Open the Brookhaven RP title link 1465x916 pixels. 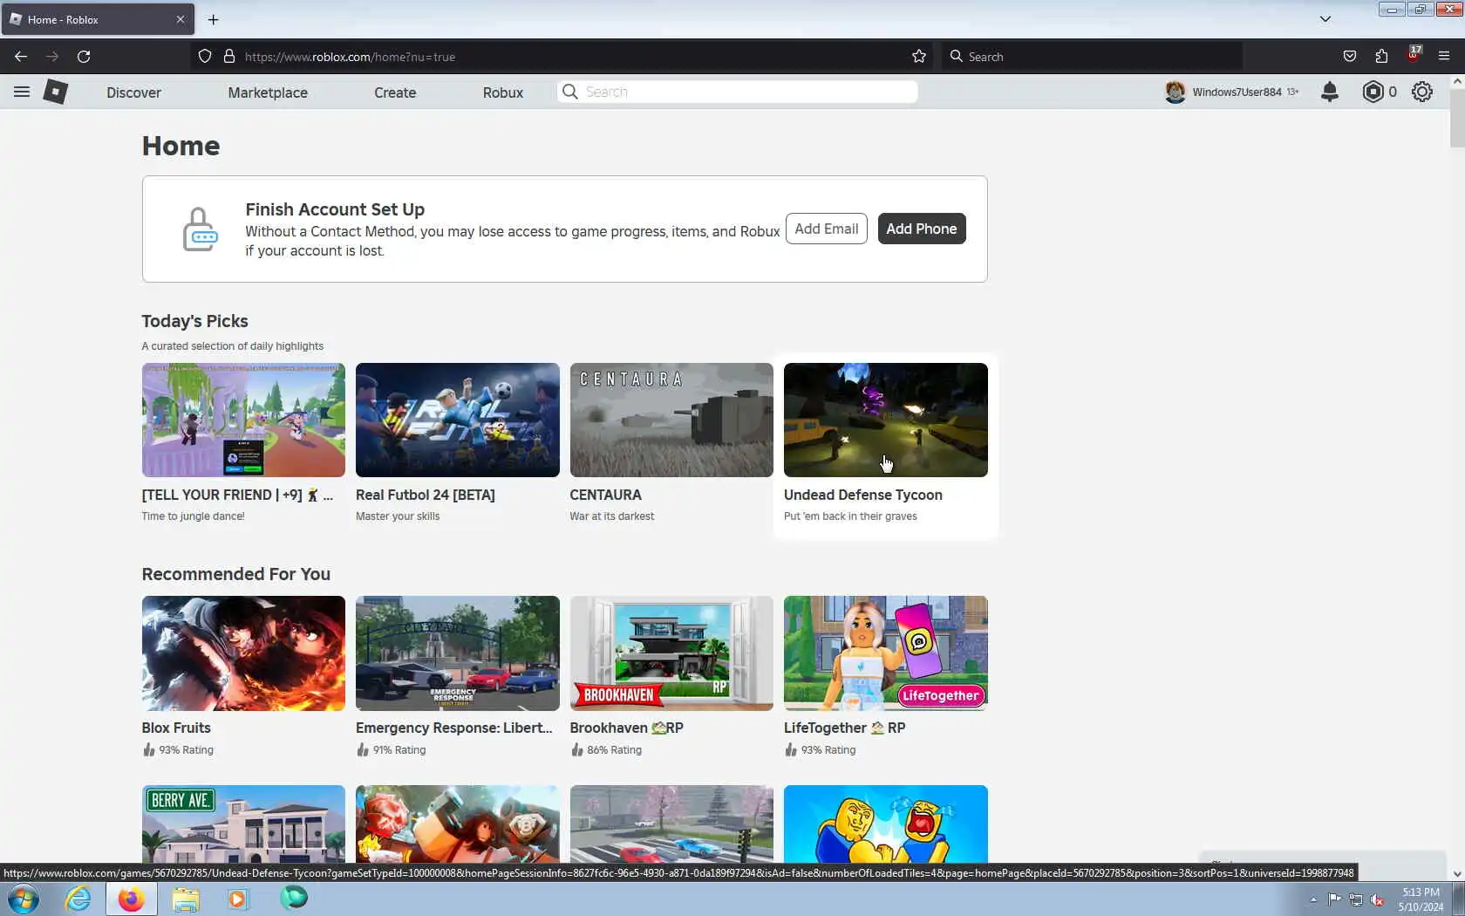click(626, 728)
